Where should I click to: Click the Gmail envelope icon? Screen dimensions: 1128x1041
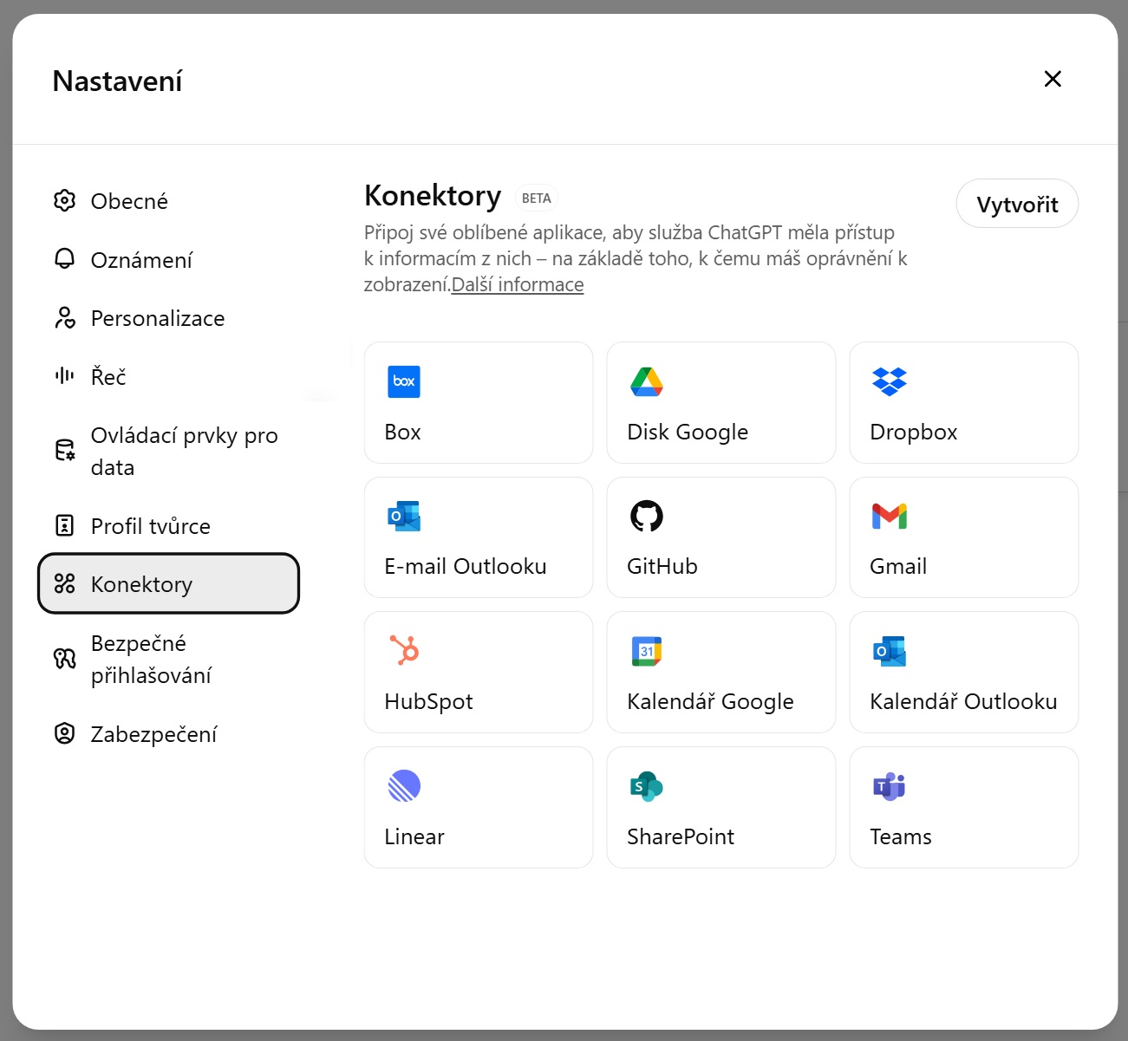pos(890,517)
